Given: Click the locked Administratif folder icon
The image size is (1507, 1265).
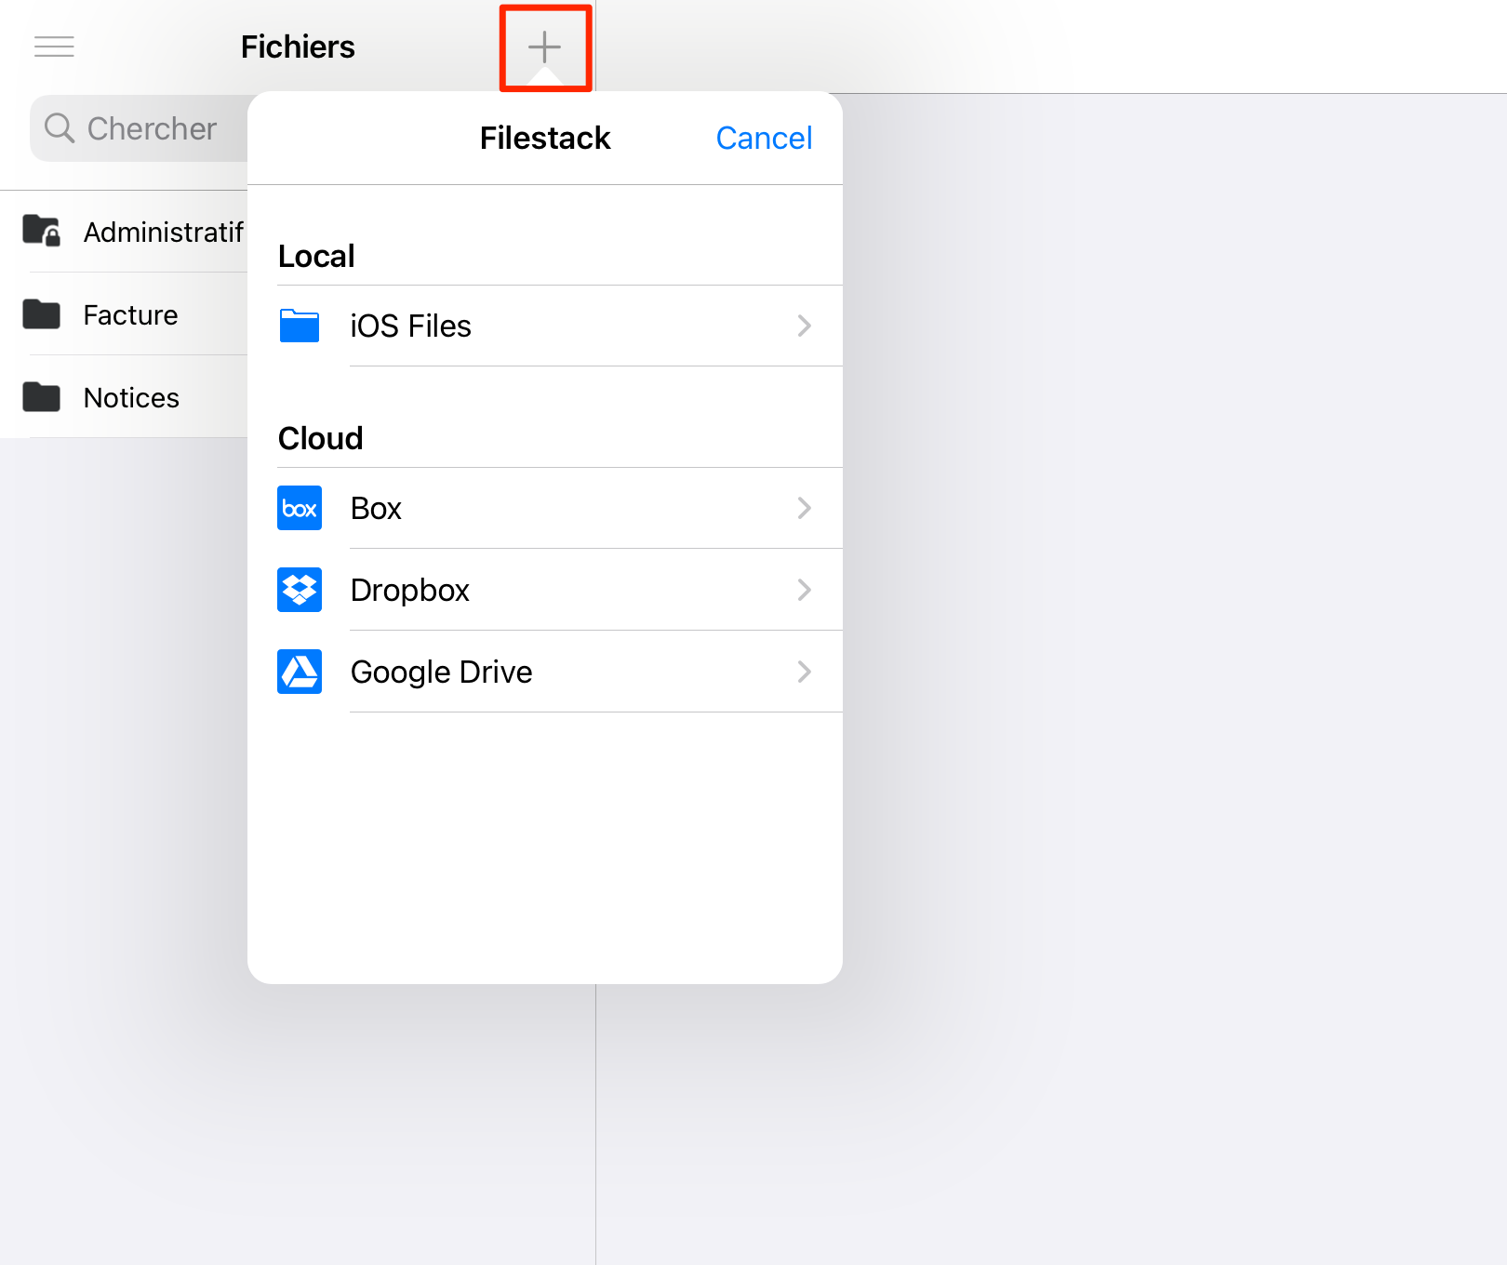Looking at the screenshot, I should pos(42,231).
